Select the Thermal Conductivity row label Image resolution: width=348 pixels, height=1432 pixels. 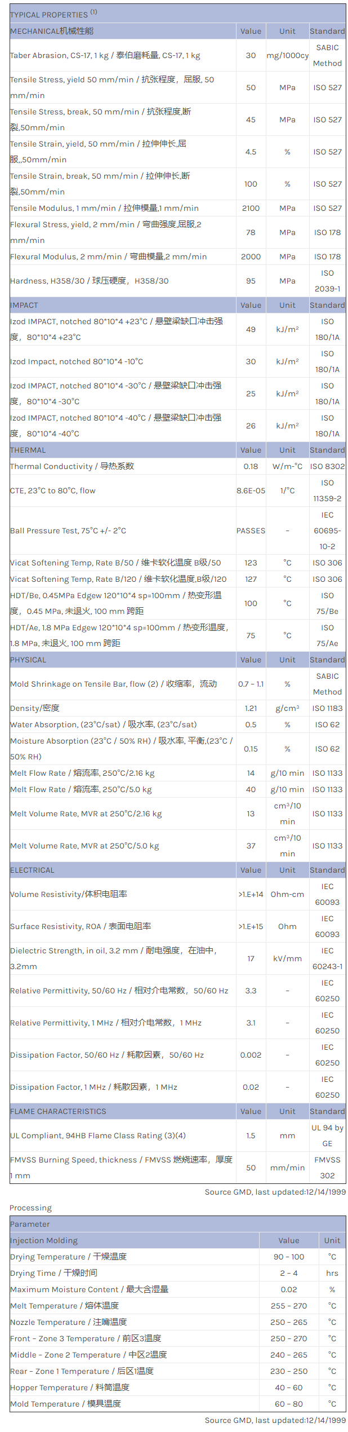click(x=72, y=466)
